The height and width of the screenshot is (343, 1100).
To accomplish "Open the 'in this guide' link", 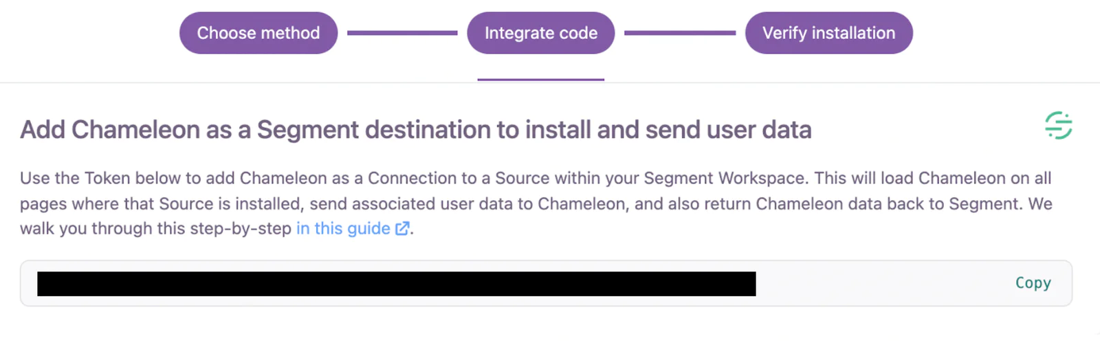I will click(x=343, y=229).
